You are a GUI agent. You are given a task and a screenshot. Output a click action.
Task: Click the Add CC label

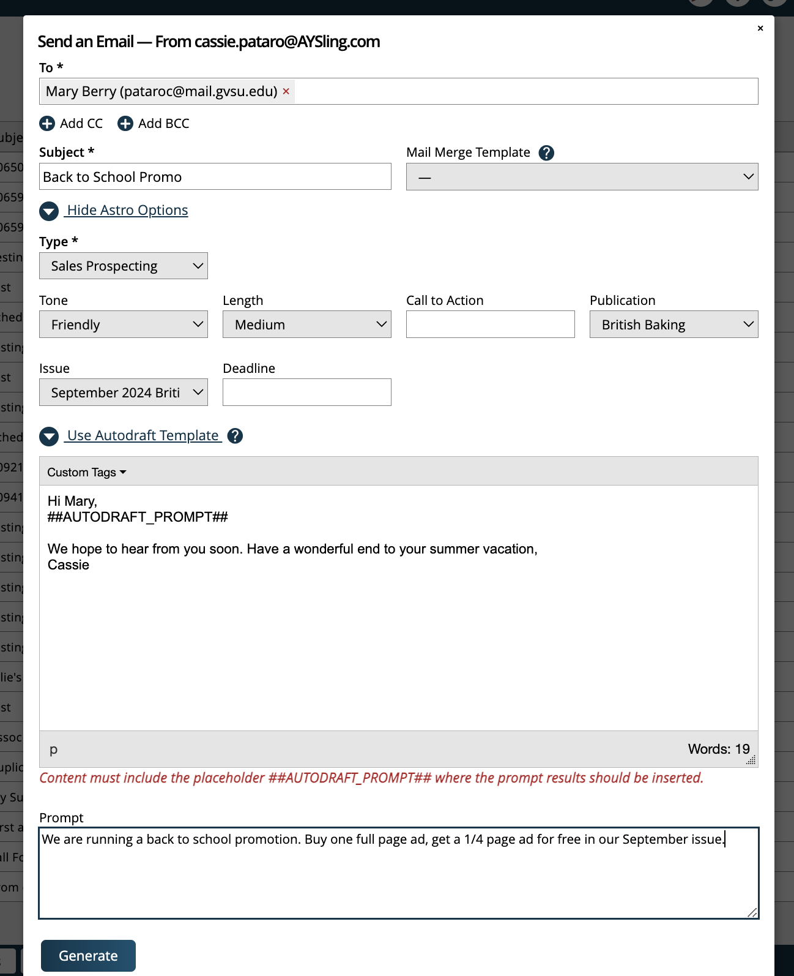[x=81, y=124]
